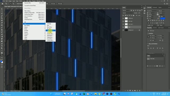This screenshot has height=96, width=170.
Task: Open Excel from the taskbar
Action: (84, 94)
